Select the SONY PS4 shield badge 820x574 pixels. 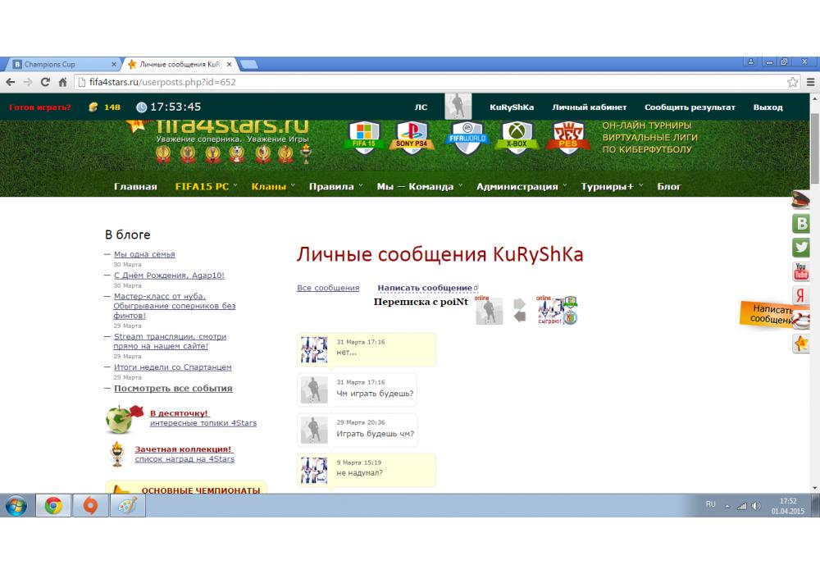point(412,137)
